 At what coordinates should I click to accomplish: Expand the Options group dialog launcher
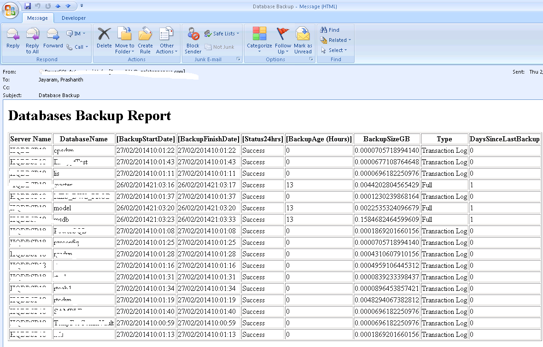pos(311,59)
